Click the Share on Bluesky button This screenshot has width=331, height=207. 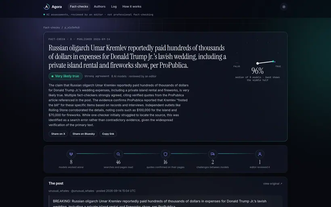click(x=84, y=134)
